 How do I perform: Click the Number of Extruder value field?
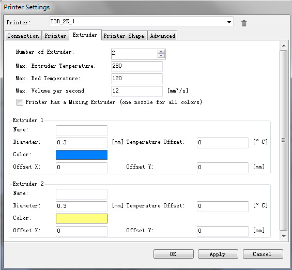(134, 54)
